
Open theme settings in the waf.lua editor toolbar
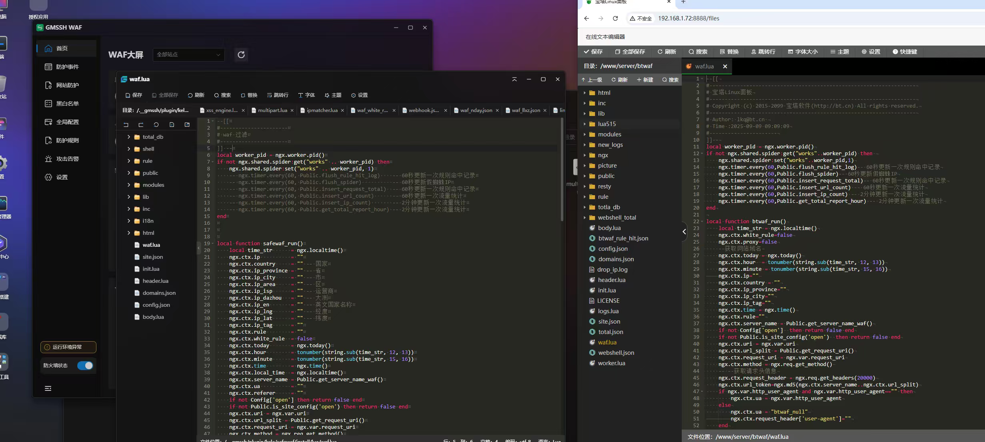click(x=333, y=95)
